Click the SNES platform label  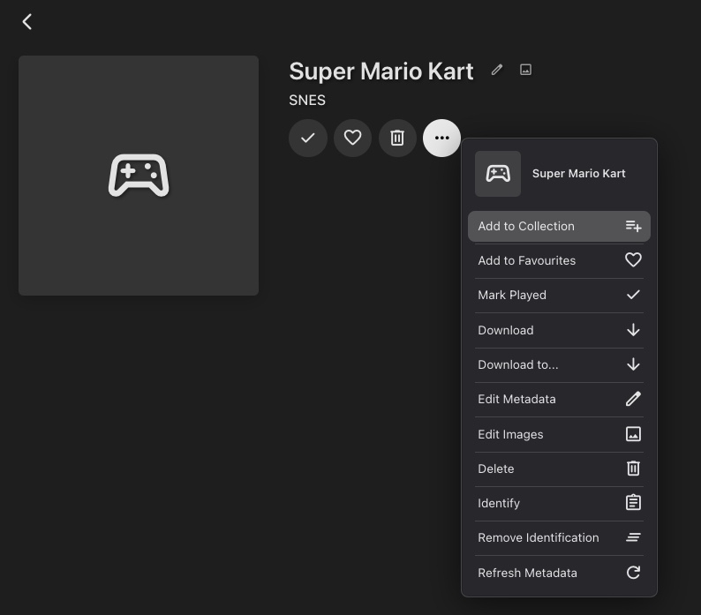(307, 100)
